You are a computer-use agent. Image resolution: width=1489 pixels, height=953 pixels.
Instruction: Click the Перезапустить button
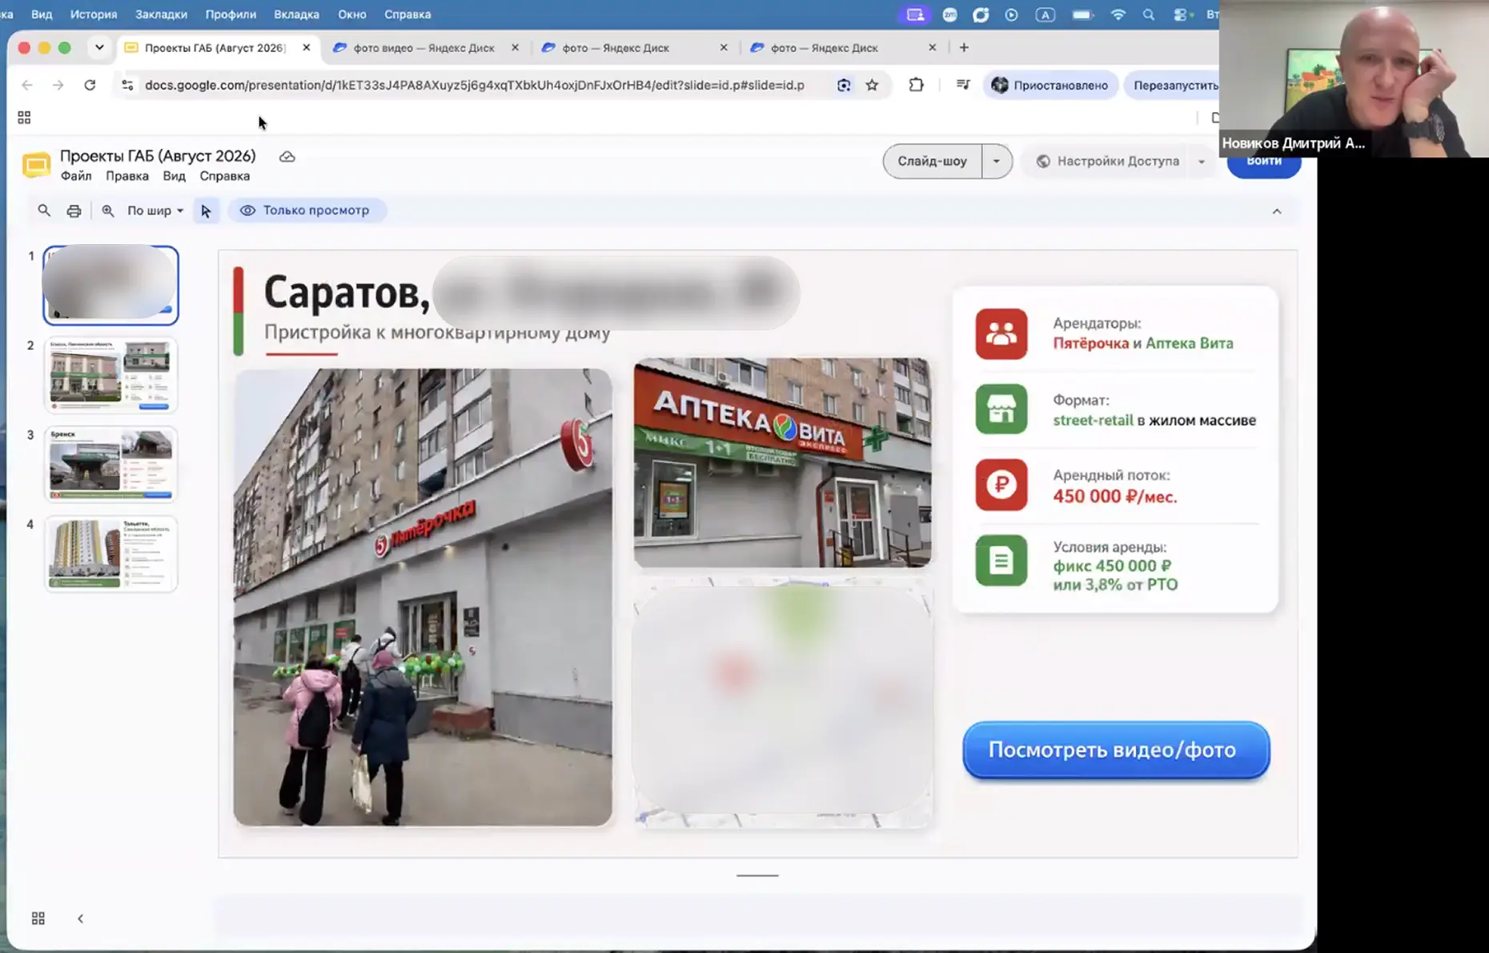tap(1174, 85)
